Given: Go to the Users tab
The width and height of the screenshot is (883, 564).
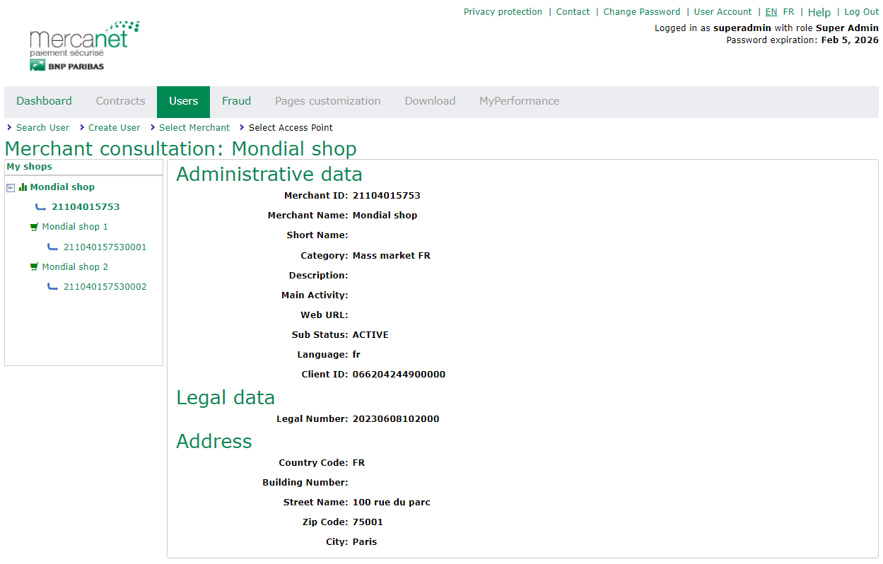Looking at the screenshot, I should click(x=183, y=101).
